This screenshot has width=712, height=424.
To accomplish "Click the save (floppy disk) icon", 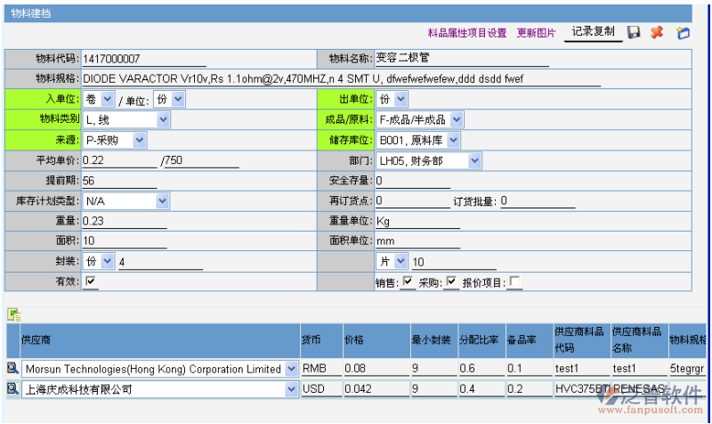I will coord(634,33).
